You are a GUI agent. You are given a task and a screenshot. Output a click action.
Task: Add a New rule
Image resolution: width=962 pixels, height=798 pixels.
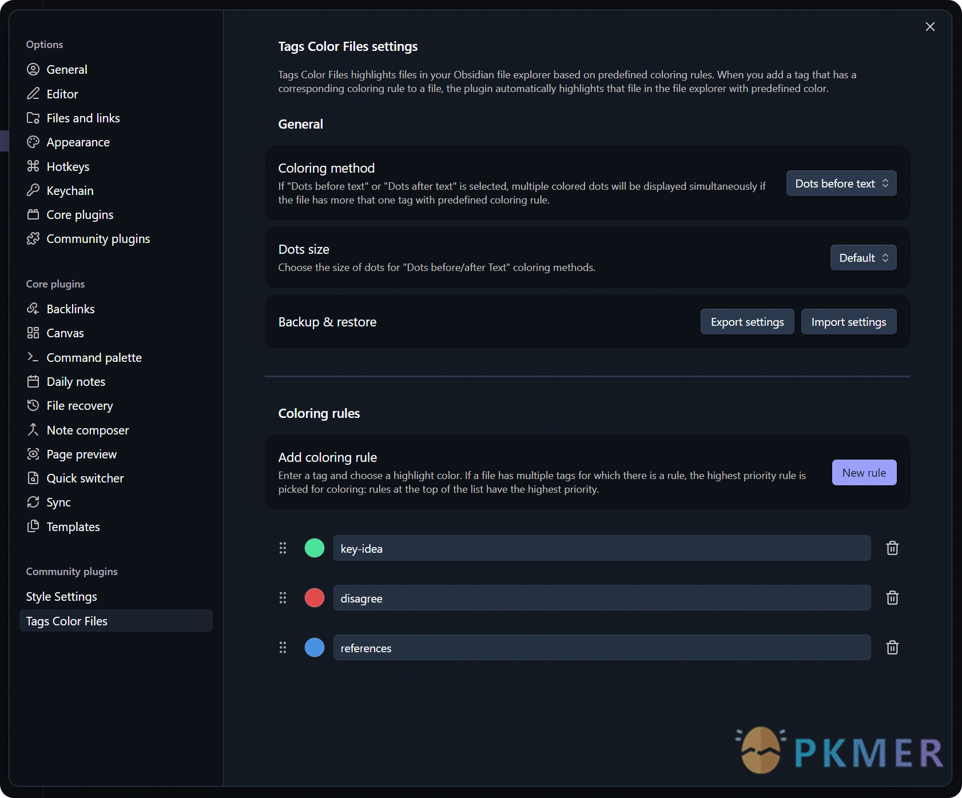pyautogui.click(x=864, y=473)
